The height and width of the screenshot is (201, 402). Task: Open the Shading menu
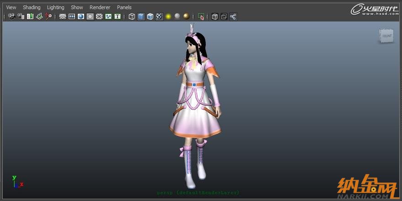tap(32, 7)
